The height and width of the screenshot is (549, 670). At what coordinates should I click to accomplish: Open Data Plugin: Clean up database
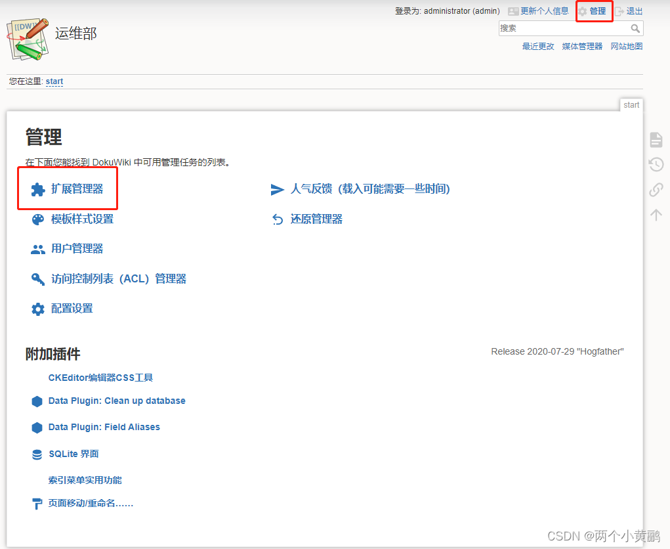pyautogui.click(x=117, y=401)
